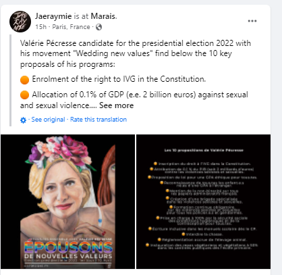Open the Jaeraymie profile picture
The image size is (282, 275).
click(20, 22)
